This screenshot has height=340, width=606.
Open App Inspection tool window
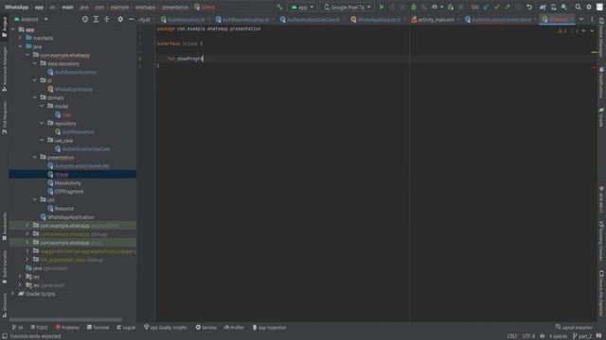269,328
